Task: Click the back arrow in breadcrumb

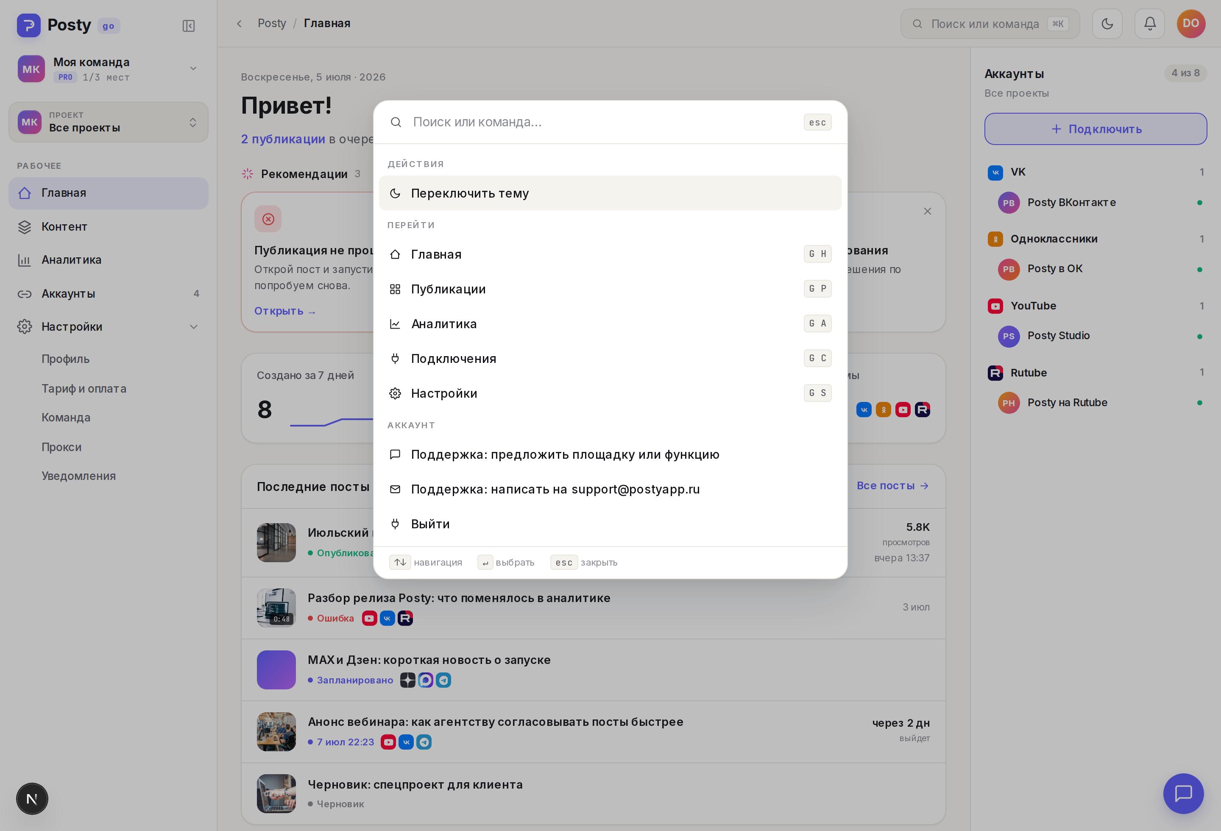Action: pyautogui.click(x=240, y=24)
